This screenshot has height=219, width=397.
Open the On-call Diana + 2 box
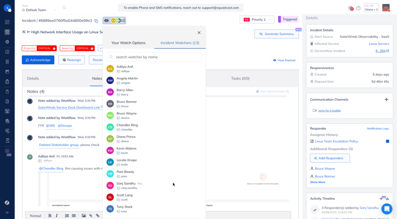[371, 8]
